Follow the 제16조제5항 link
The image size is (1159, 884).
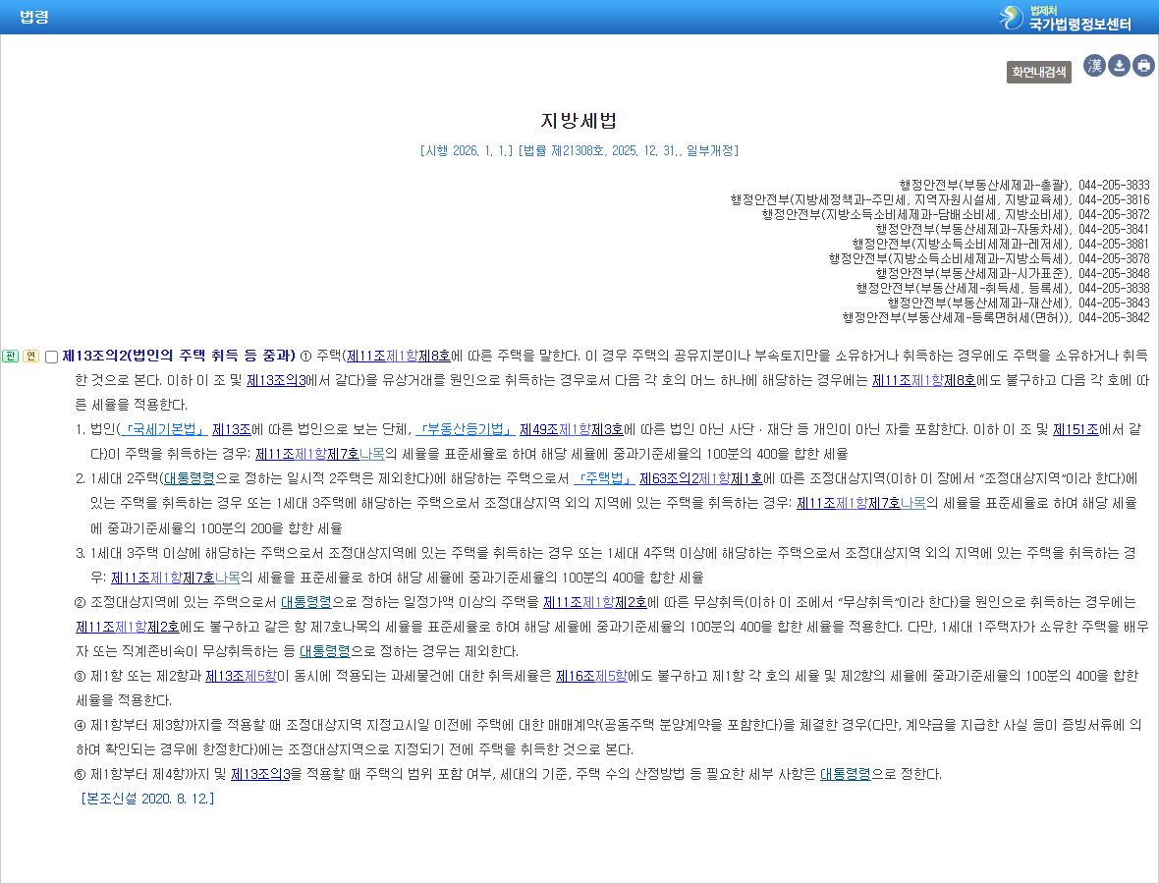coord(591,676)
